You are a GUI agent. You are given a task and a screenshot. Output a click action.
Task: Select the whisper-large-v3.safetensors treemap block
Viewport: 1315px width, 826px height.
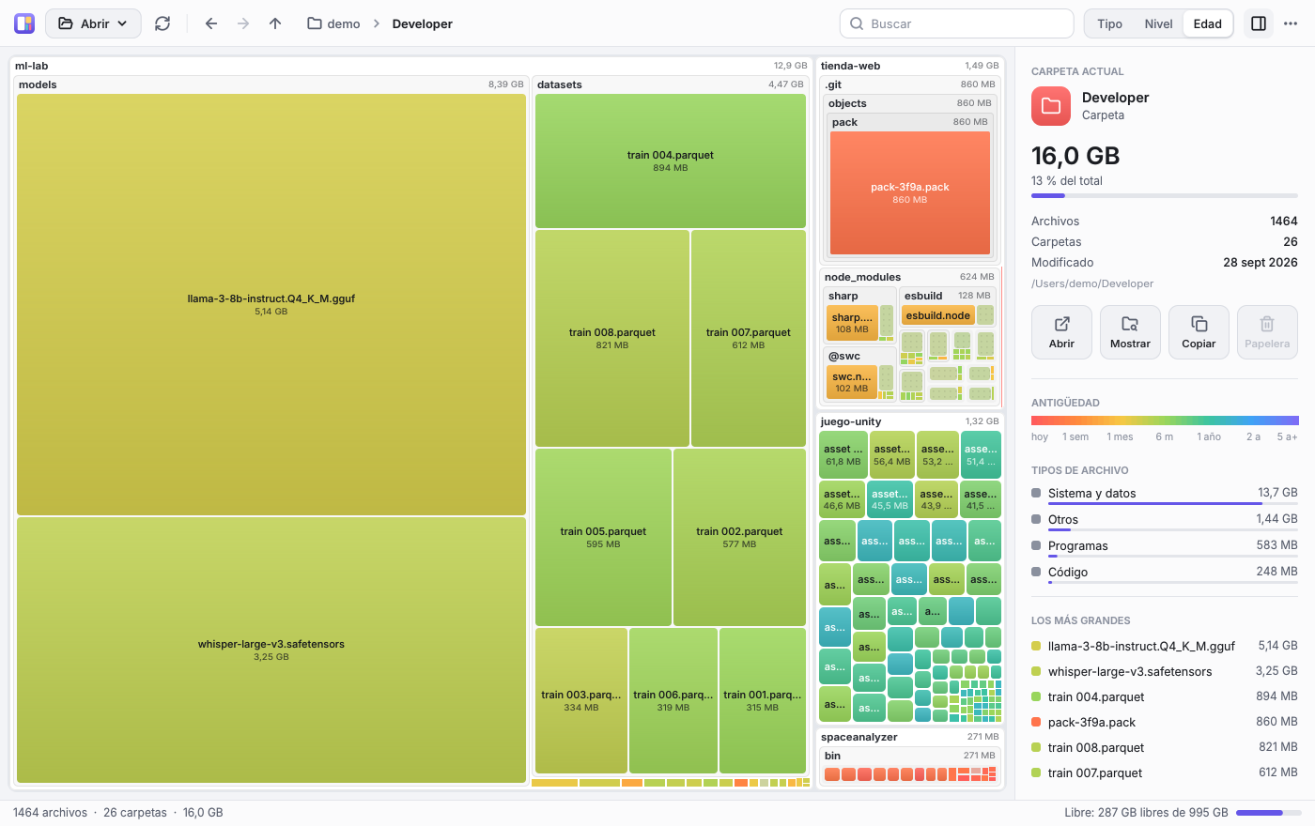click(271, 650)
